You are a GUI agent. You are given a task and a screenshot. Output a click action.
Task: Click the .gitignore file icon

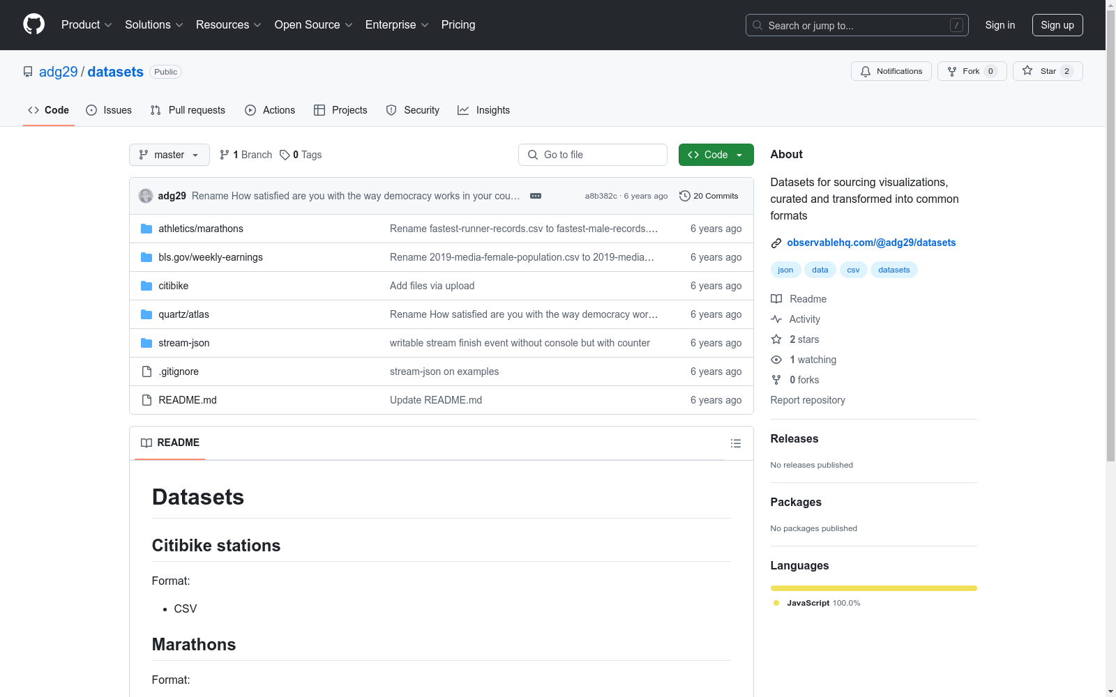click(x=146, y=372)
